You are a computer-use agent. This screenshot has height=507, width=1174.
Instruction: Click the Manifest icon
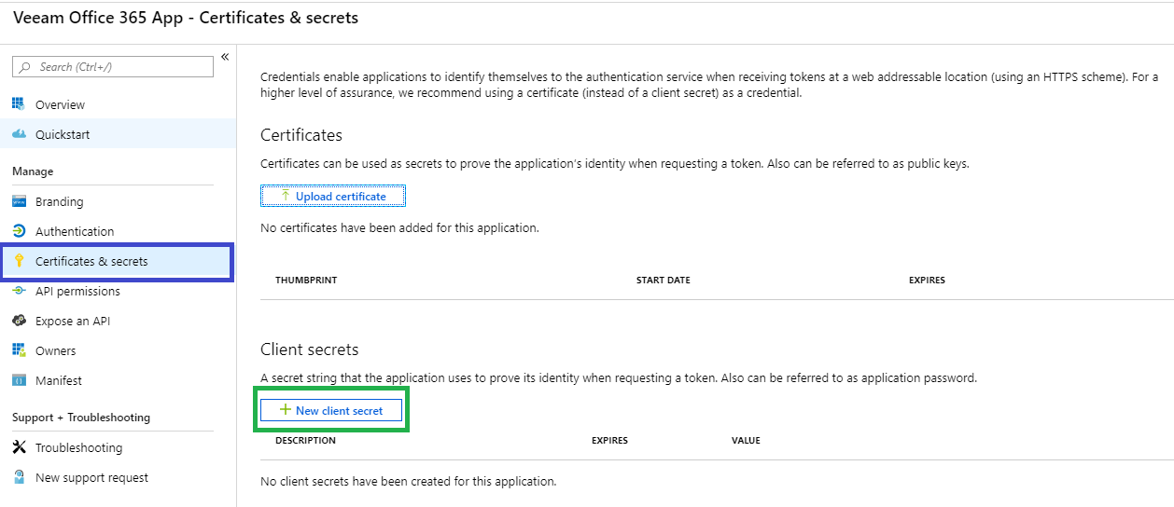coord(19,380)
